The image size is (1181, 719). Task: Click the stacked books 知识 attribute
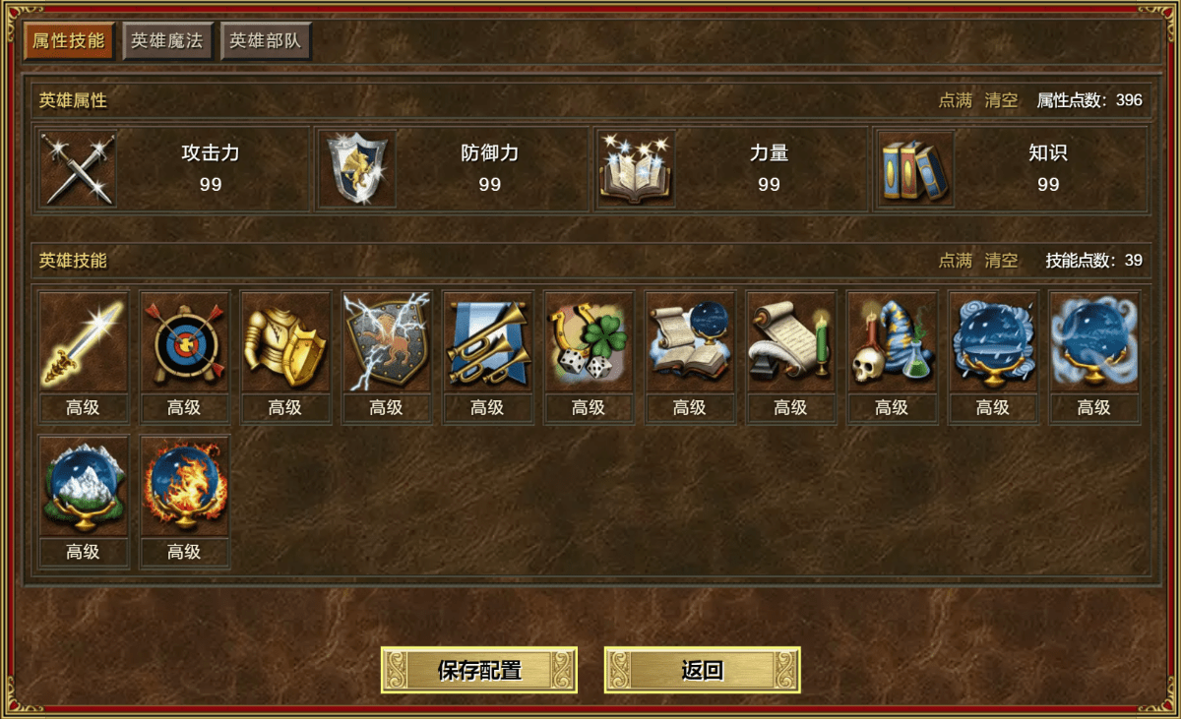1010,169
